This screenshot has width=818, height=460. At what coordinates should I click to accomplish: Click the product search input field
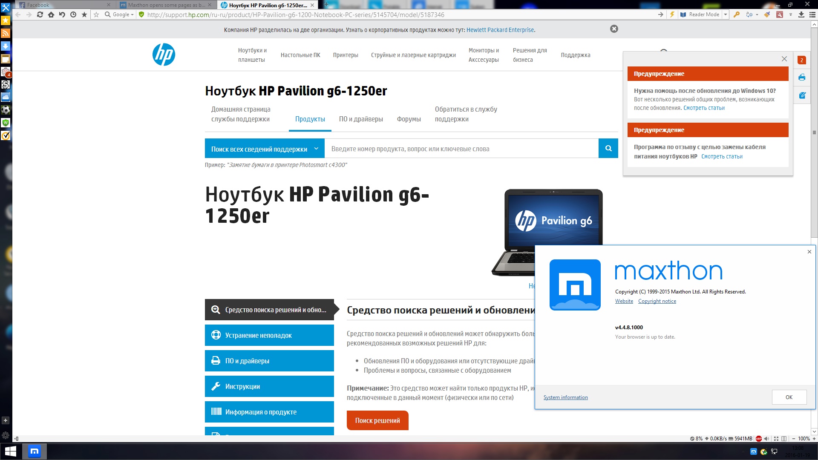(462, 148)
